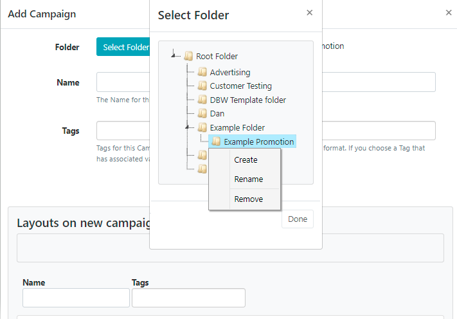The height and width of the screenshot is (319, 457).
Task: Click the Customer Testing folder icon
Action: click(x=202, y=86)
